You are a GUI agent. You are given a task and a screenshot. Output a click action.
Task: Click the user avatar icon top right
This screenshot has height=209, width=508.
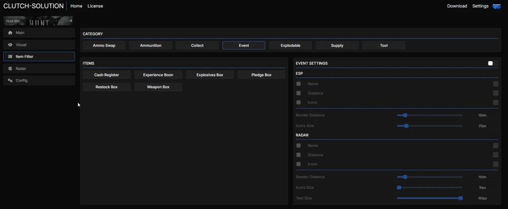(x=496, y=6)
